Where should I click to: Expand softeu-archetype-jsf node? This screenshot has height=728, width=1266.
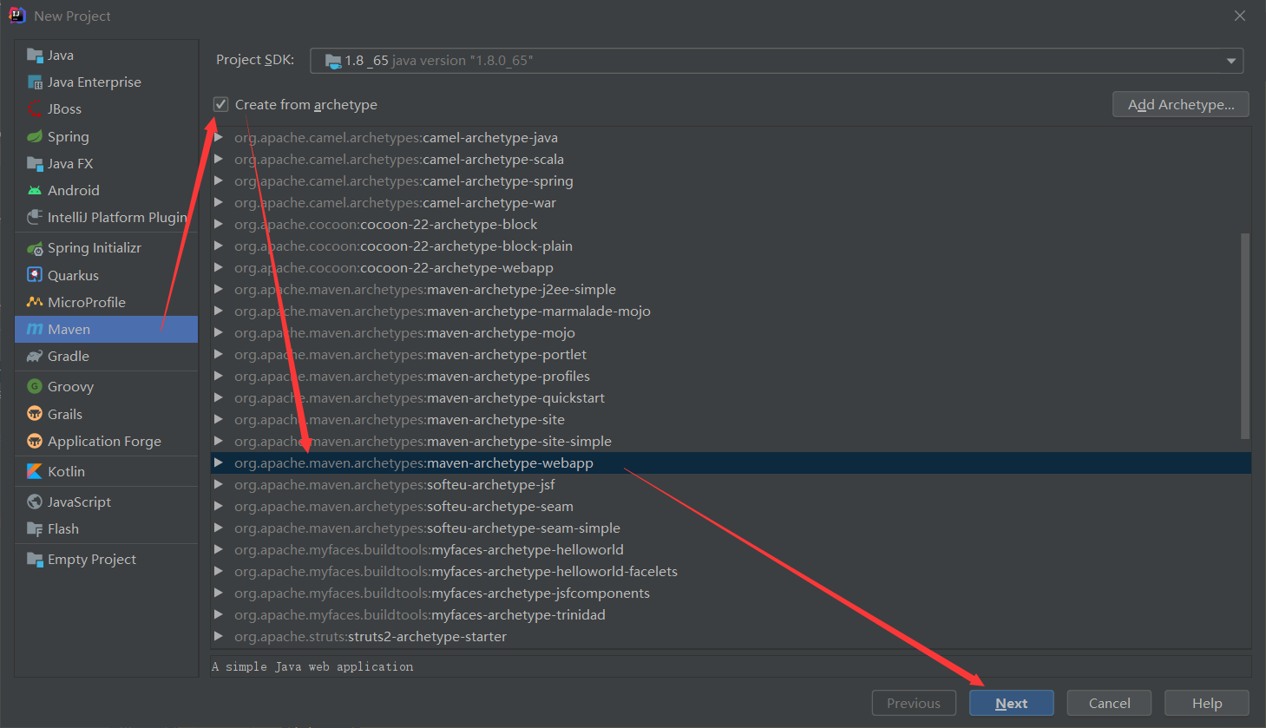tap(219, 484)
